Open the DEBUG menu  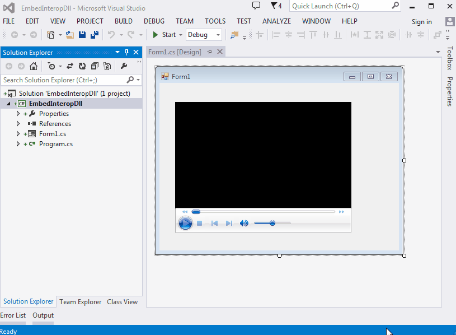pos(154,21)
